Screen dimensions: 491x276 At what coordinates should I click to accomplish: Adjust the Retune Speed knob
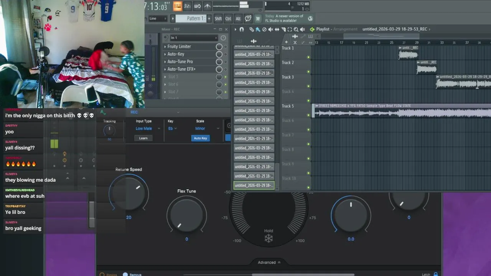click(x=129, y=193)
